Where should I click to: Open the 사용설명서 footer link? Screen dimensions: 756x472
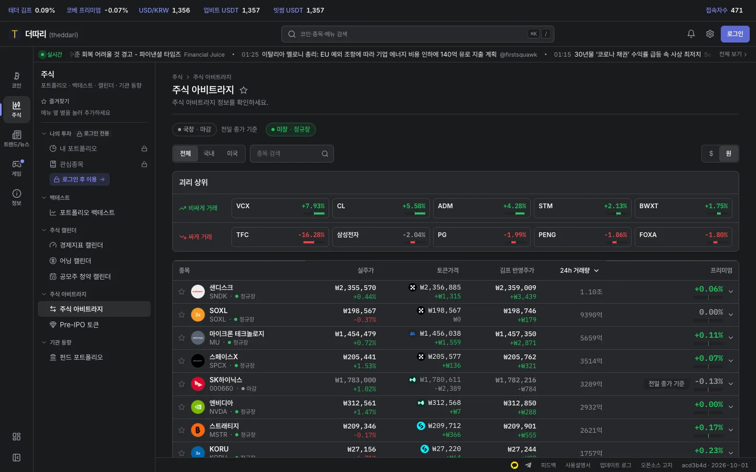click(578, 465)
